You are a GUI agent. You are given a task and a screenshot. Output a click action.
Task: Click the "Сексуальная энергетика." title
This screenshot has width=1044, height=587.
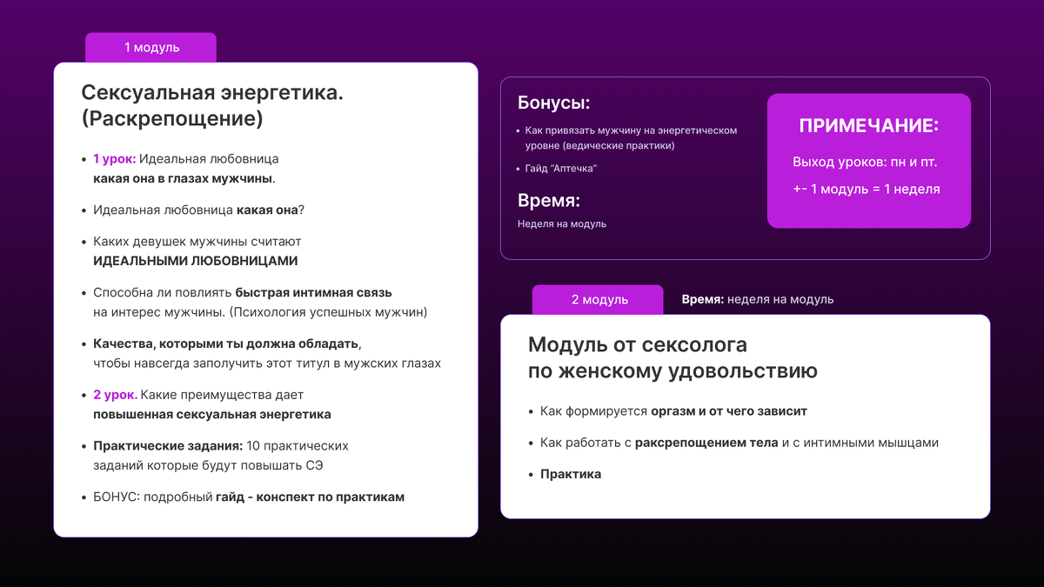(x=211, y=93)
